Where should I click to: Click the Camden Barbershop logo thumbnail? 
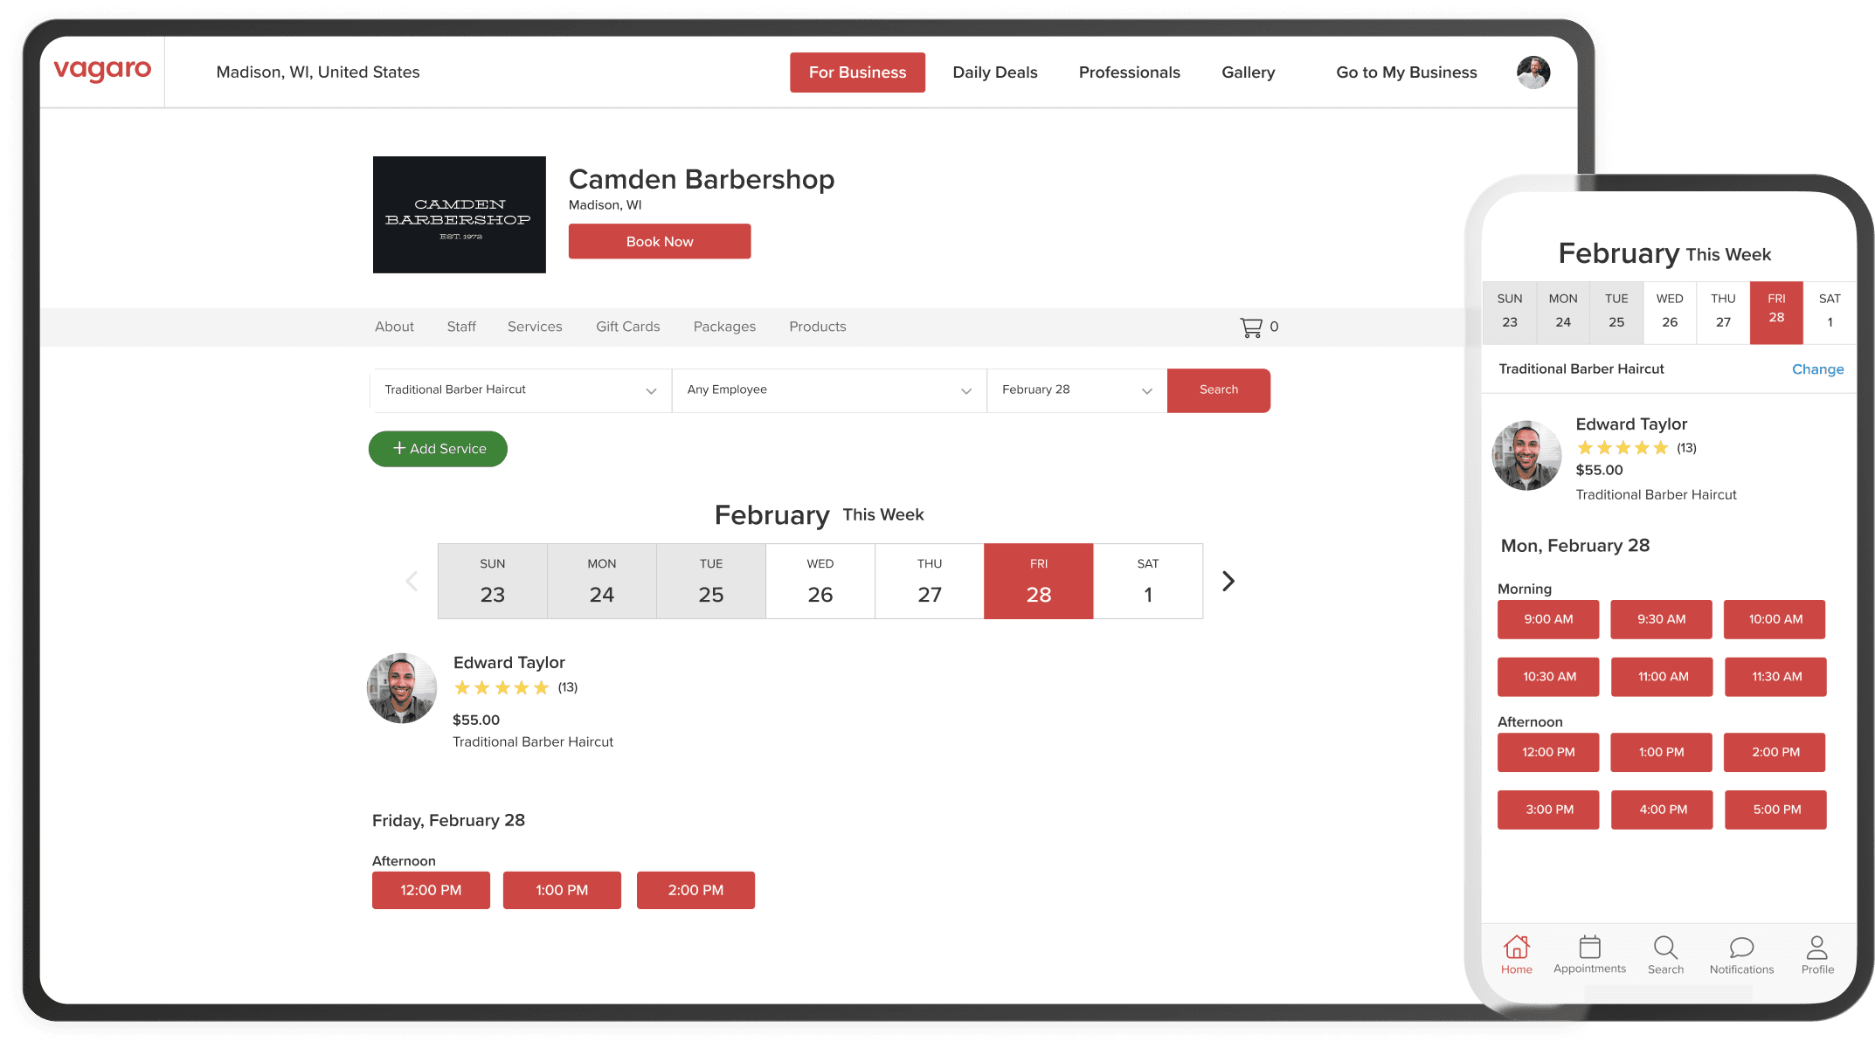(460, 215)
